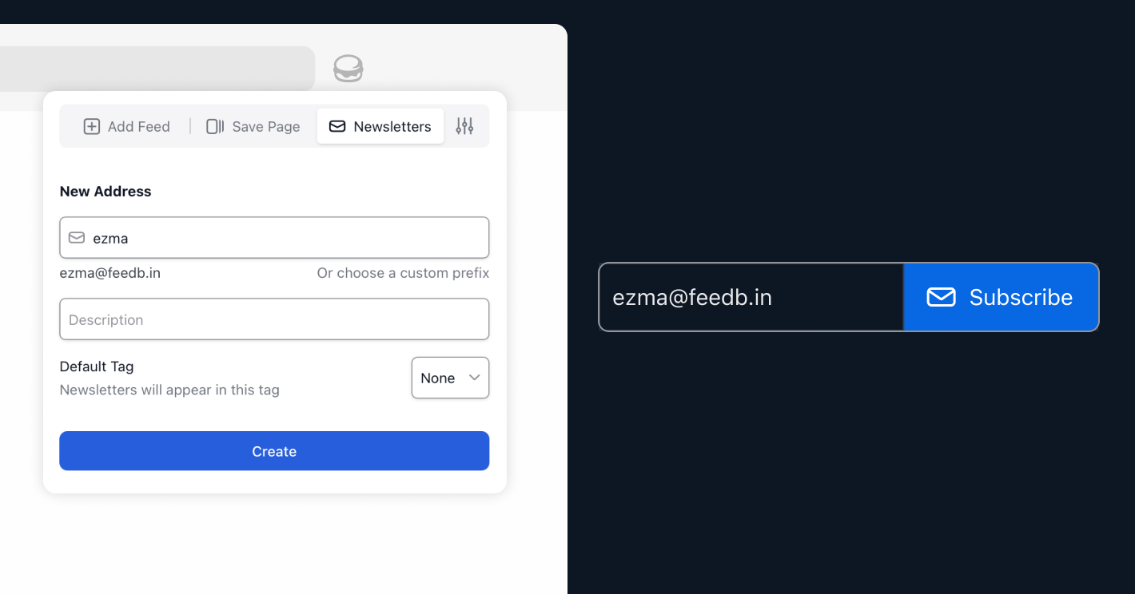Click the envelope icon on Newsletters tab
The width and height of the screenshot is (1135, 594).
(x=337, y=126)
